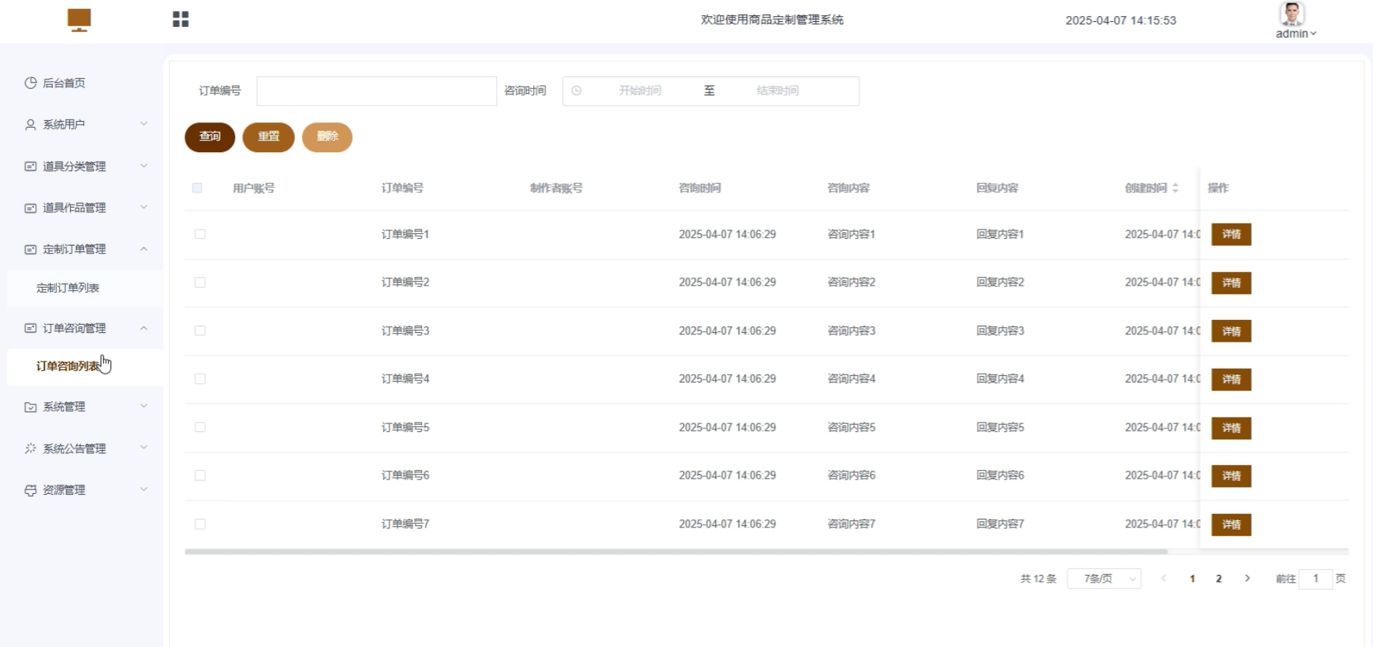Click the admin avatar picture

(x=1292, y=14)
